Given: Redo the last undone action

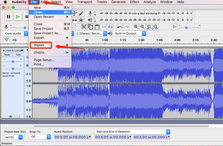Looking at the screenshot, I should 126,27.
